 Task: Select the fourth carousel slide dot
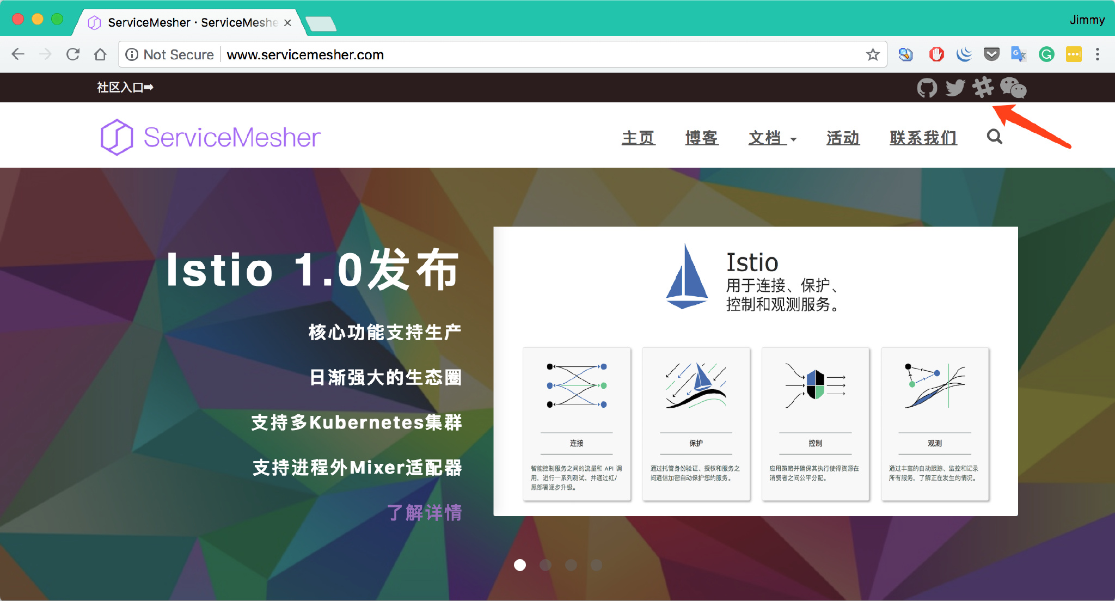click(597, 565)
